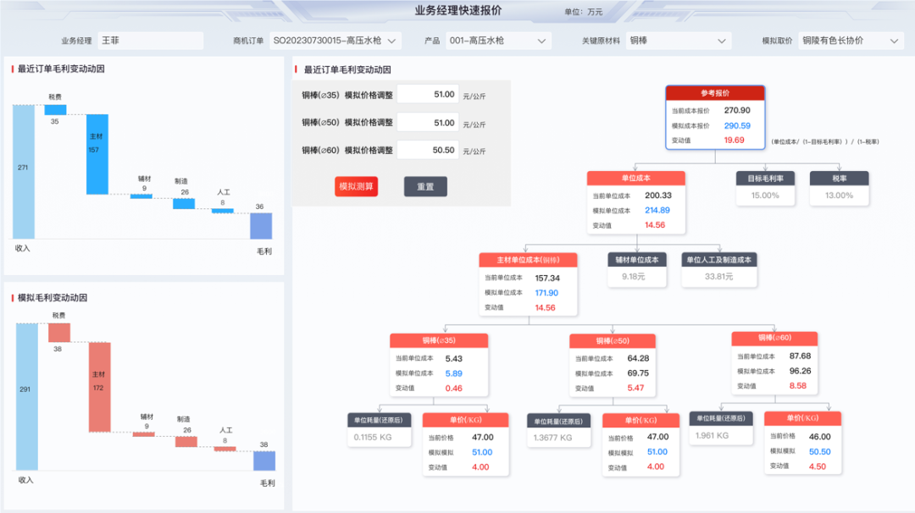The width and height of the screenshot is (915, 513).
Task: Open the 商机订单 dropdown
Action: tap(335, 41)
